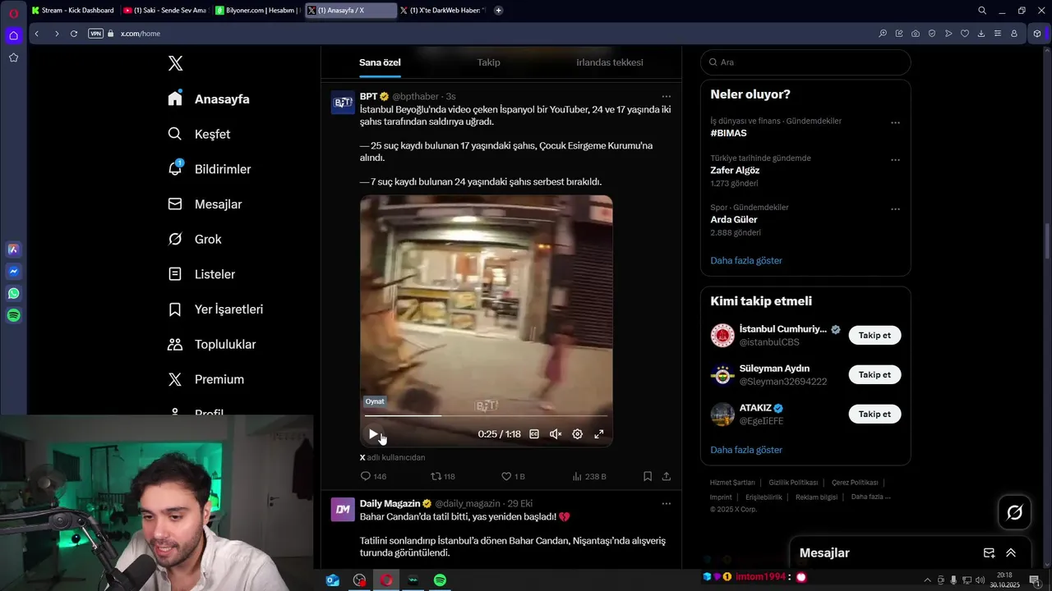This screenshot has height=591, width=1052.
Task: Switch to Takip tab
Action: tap(488, 62)
